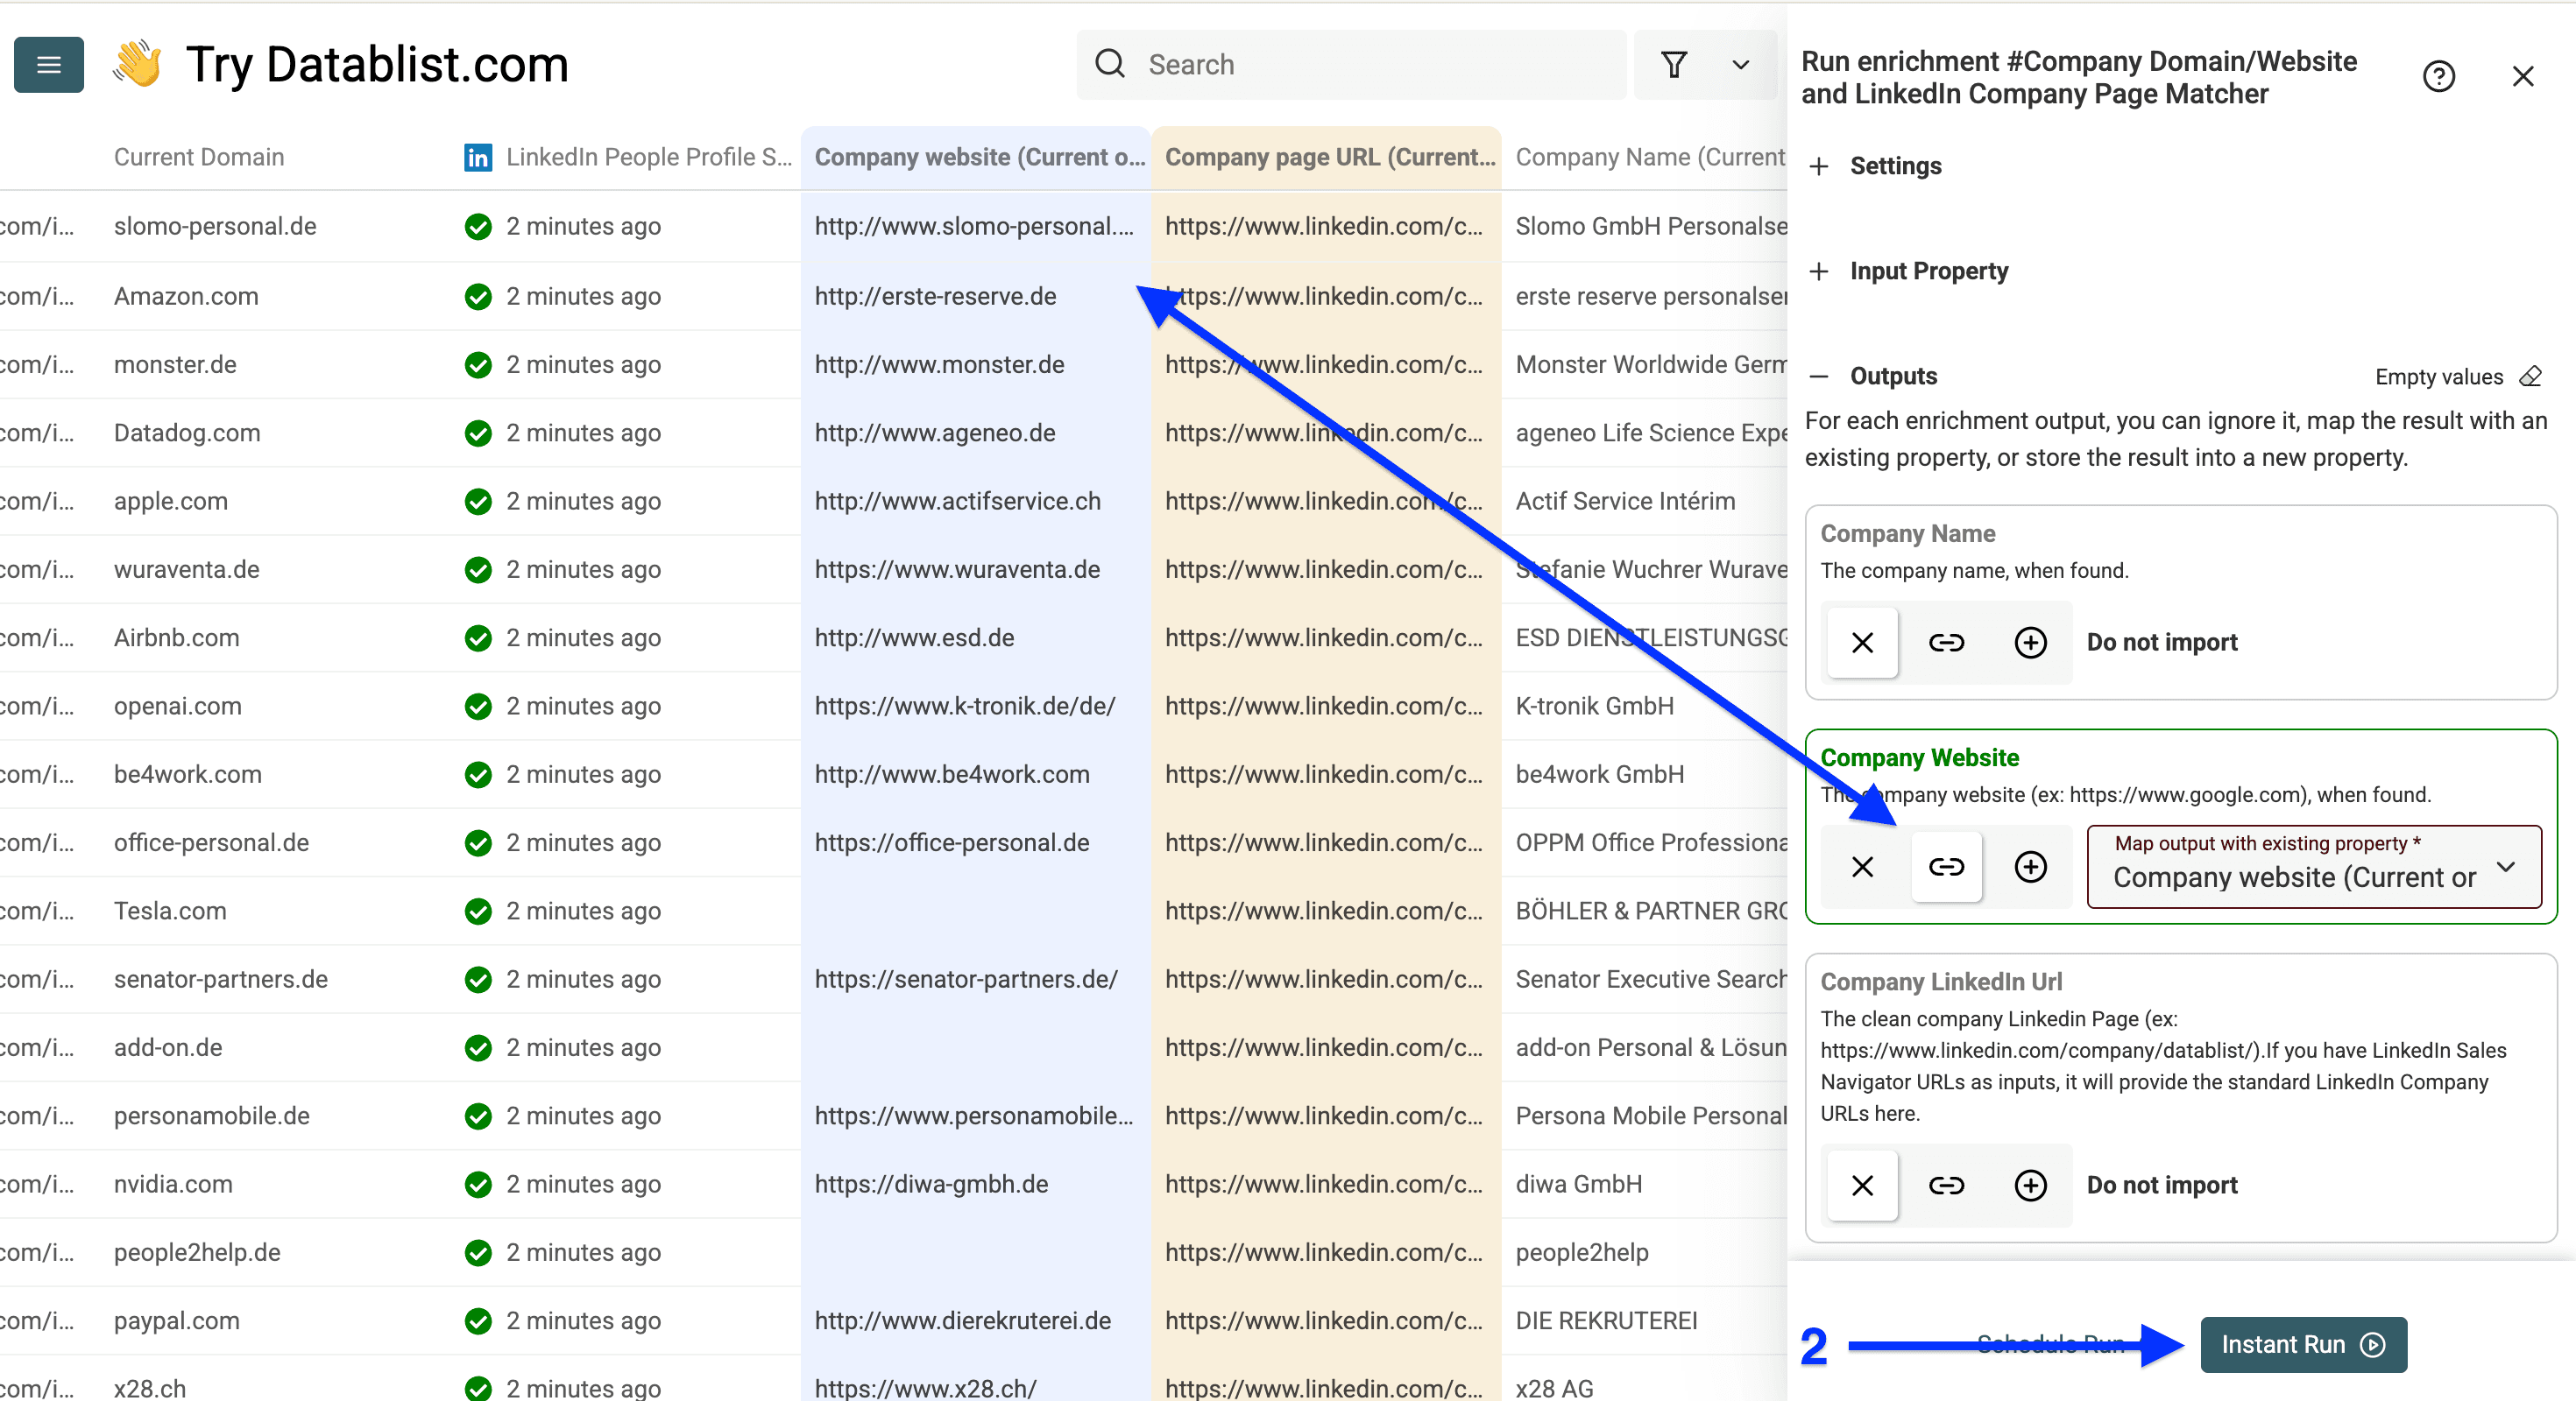This screenshot has width=2576, height=1401.
Task: Add new property for Company Name via plus icon
Action: point(2030,643)
